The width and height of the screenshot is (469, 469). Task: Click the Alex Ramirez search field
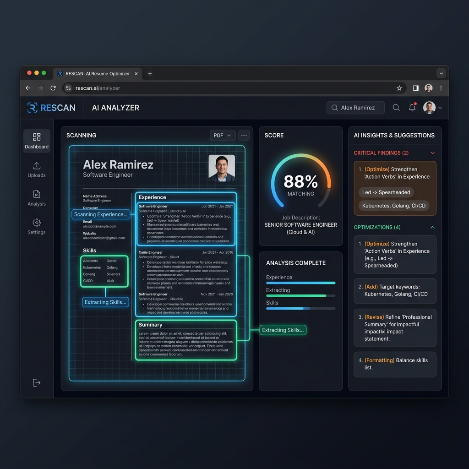(x=355, y=108)
